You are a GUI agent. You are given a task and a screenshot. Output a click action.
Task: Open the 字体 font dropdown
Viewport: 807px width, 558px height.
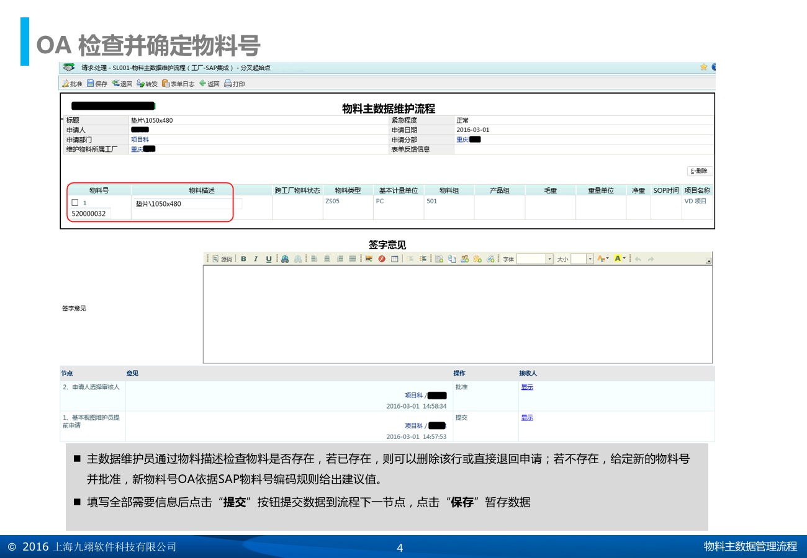coord(549,259)
